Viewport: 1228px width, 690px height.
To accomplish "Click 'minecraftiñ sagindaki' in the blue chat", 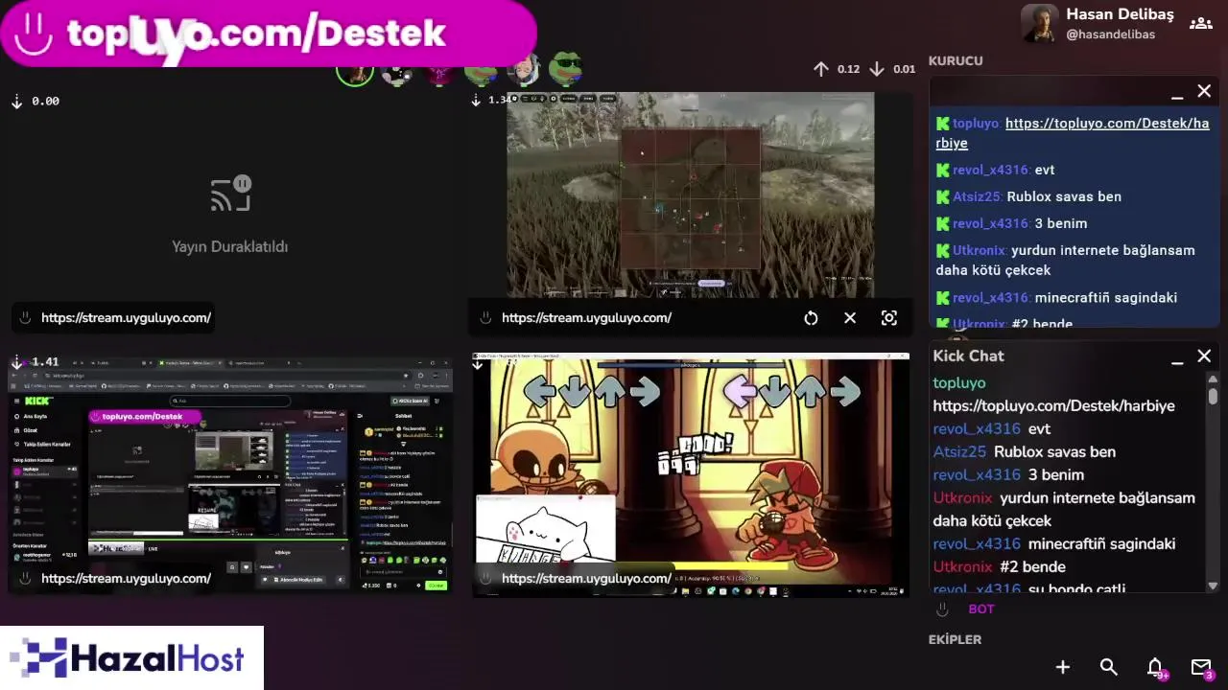I will tap(1106, 298).
